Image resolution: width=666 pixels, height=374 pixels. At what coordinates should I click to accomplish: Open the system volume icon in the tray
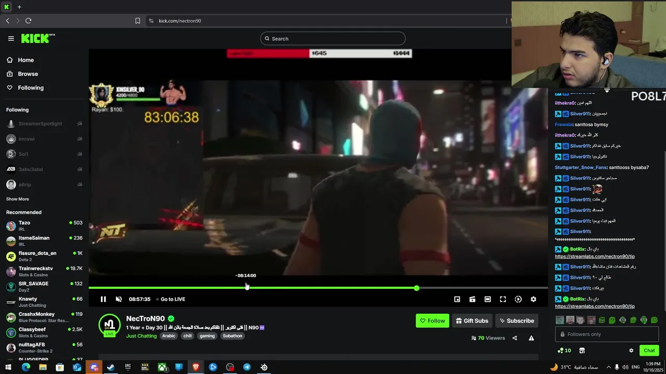click(625, 367)
